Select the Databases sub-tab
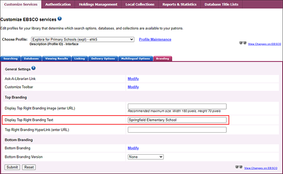Viewport: 283px width, 174px height. [x=31, y=58]
